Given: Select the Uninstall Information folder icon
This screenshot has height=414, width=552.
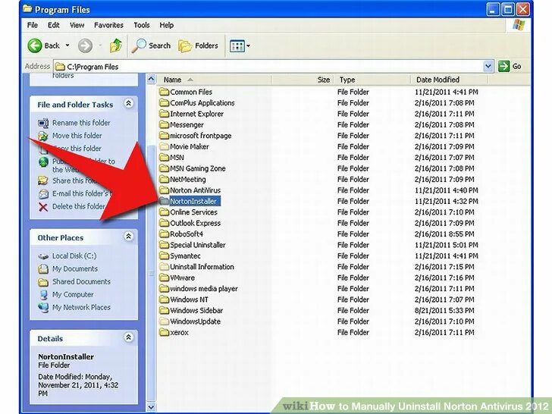Looking at the screenshot, I should pyautogui.click(x=164, y=266).
